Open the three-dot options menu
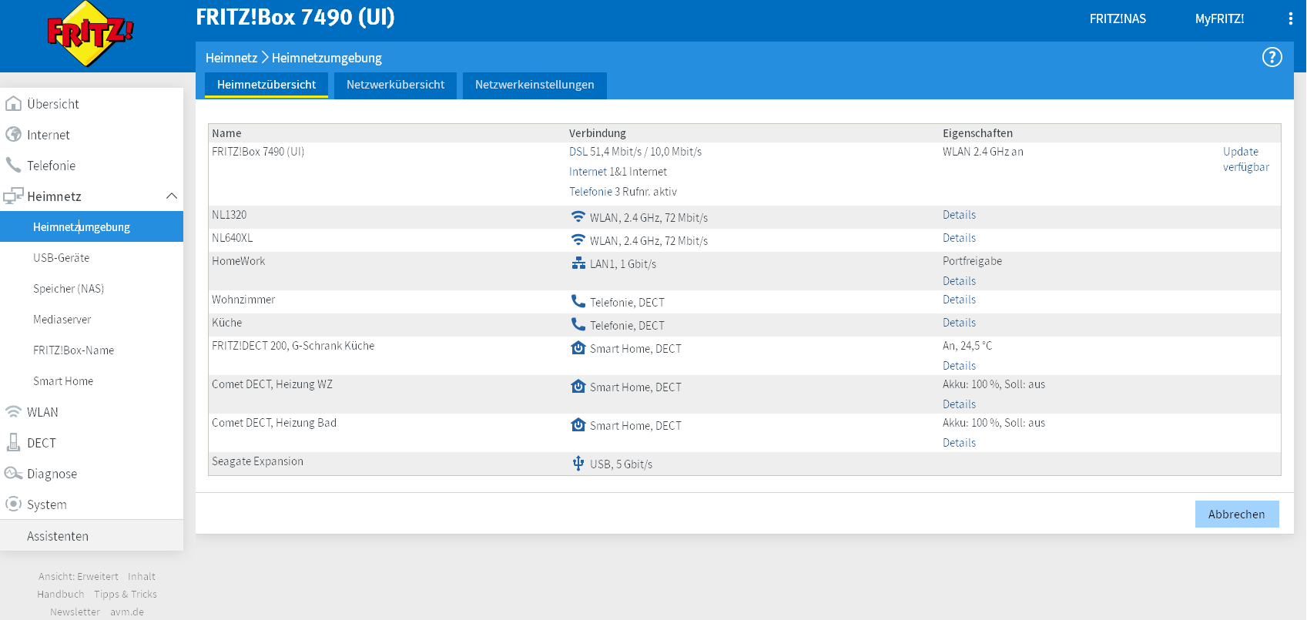 [1290, 18]
